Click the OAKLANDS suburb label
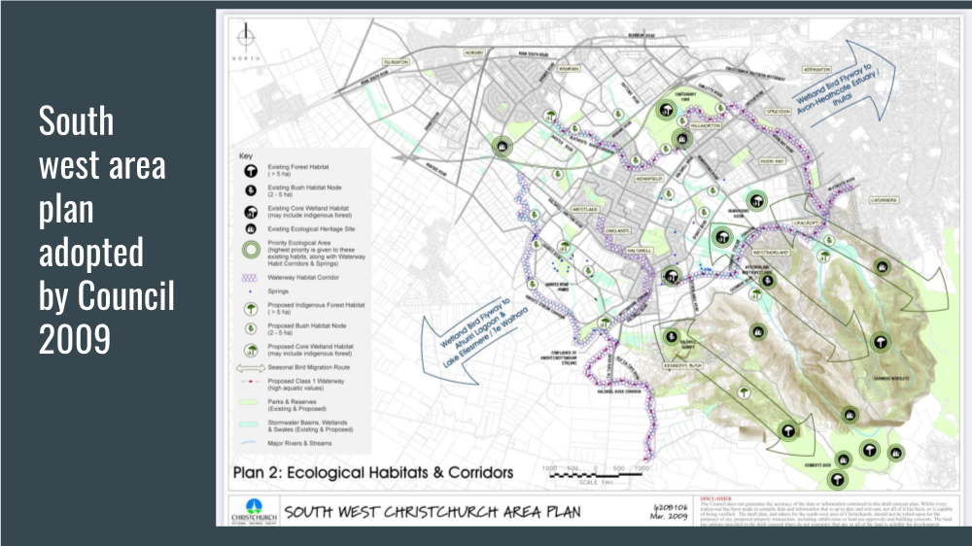 [617, 230]
